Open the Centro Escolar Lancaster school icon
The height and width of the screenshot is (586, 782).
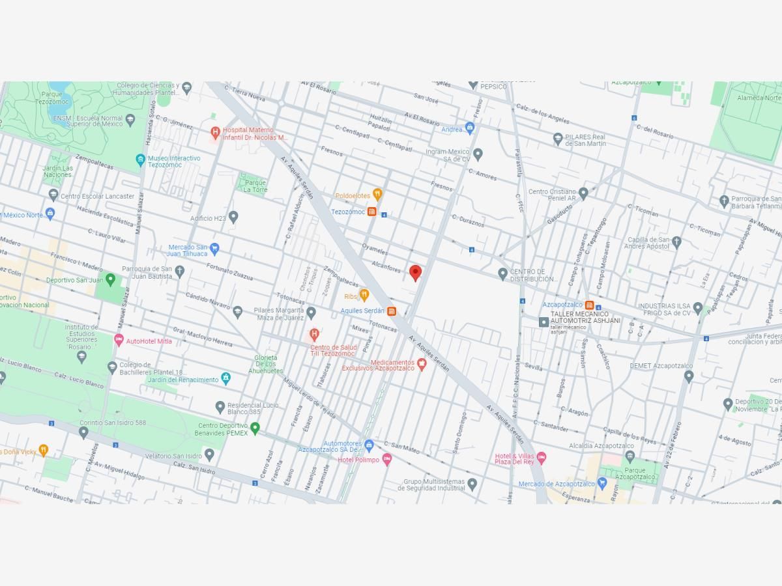tap(53, 194)
